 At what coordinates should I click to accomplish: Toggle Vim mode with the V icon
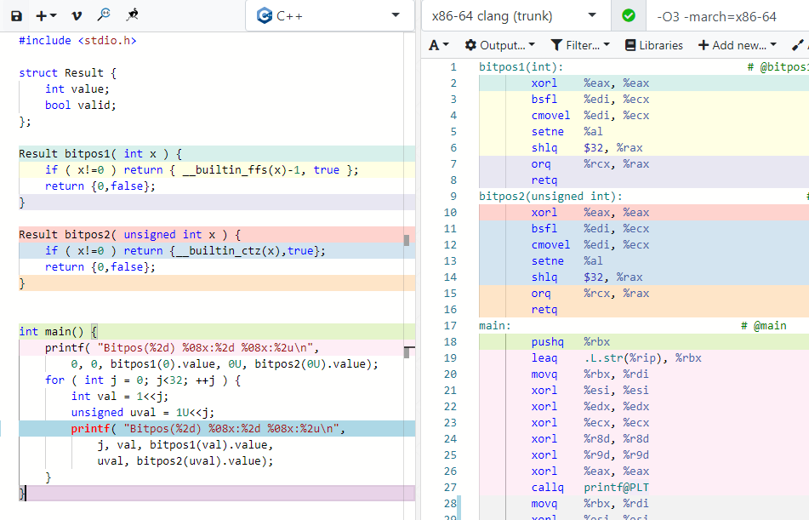tap(77, 15)
